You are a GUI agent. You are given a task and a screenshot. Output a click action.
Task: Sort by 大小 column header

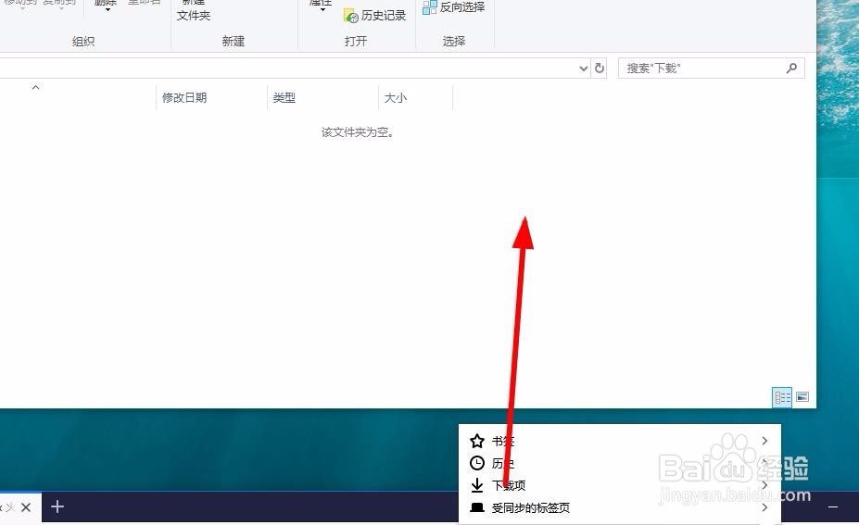pyautogui.click(x=395, y=97)
